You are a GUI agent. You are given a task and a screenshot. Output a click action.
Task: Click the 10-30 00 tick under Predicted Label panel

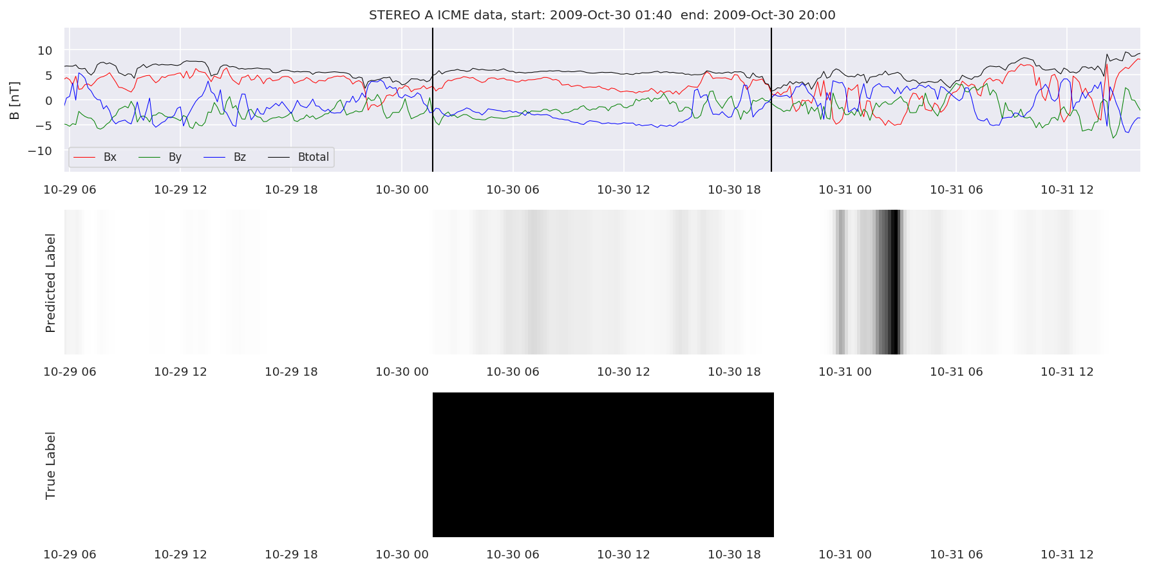click(402, 372)
